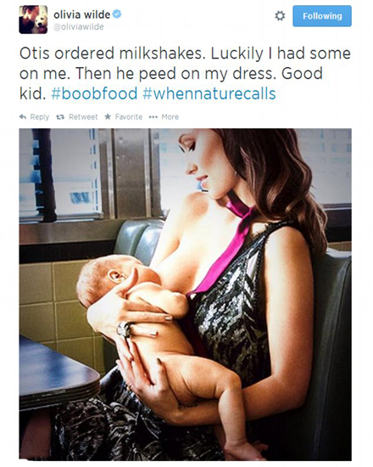Open the attached tweet photo

pos(185,295)
